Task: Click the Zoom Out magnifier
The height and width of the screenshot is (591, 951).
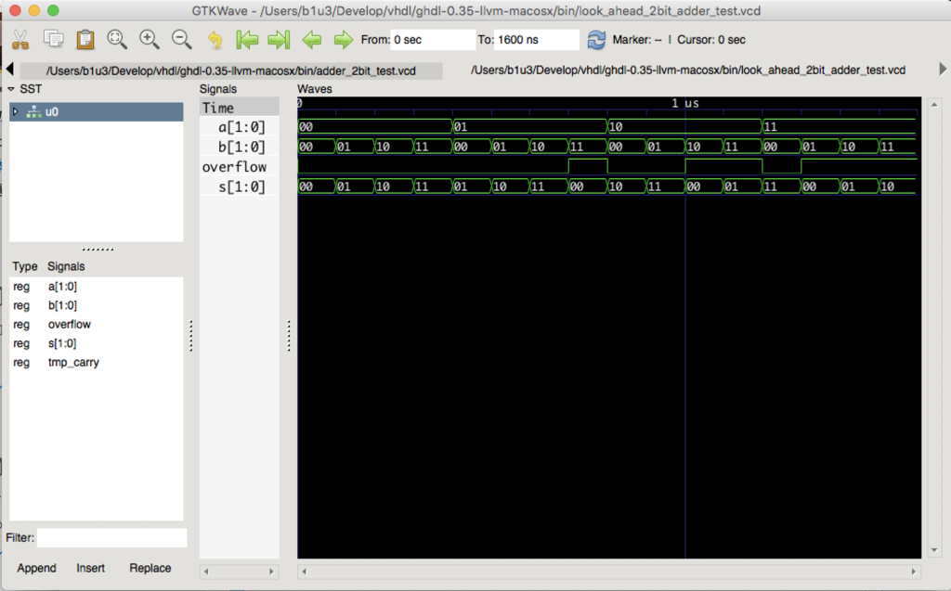Action: (181, 39)
